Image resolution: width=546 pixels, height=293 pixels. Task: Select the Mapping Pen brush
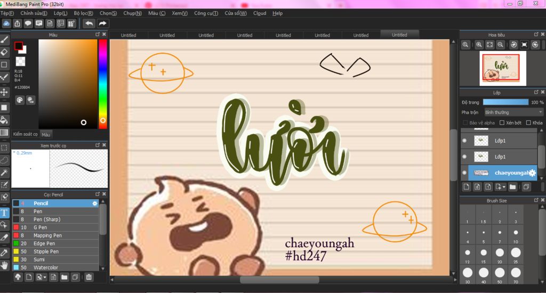coord(55,235)
